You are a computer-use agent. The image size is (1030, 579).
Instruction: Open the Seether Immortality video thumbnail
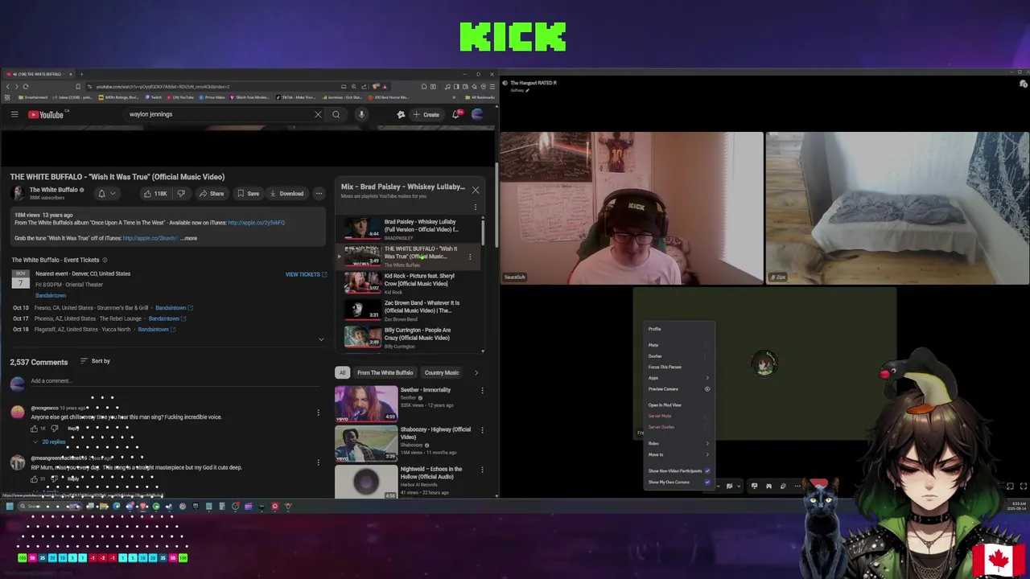pos(366,404)
